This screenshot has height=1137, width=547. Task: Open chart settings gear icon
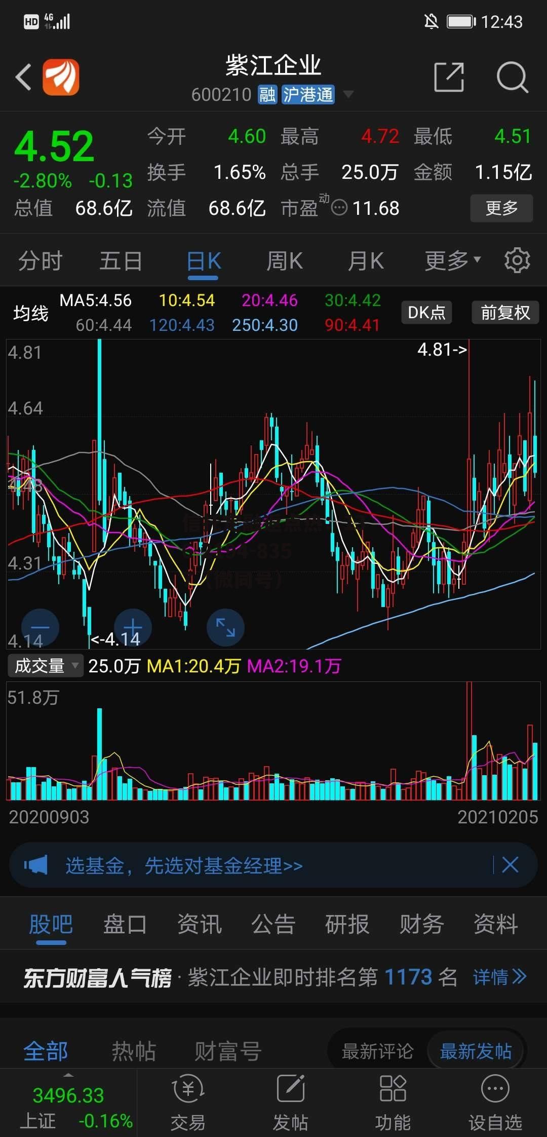tap(517, 260)
